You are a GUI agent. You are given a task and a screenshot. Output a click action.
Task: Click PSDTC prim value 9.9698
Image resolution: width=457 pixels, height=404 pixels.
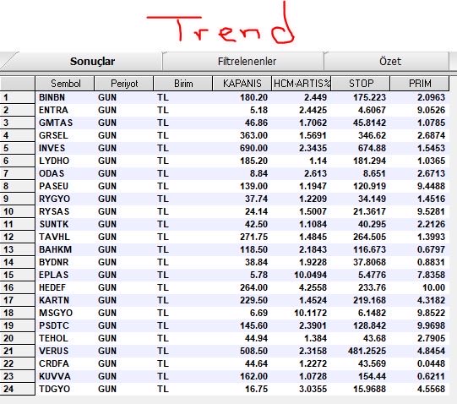coord(431,326)
